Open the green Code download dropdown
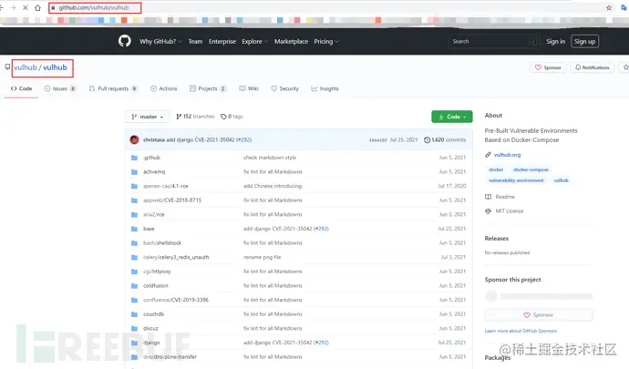The height and width of the screenshot is (369, 629). pos(451,117)
